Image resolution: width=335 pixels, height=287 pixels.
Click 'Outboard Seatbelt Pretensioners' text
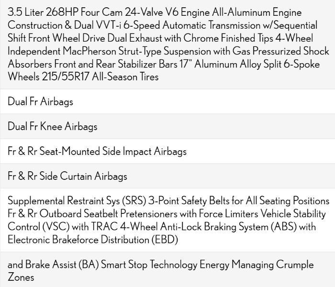click(x=113, y=214)
